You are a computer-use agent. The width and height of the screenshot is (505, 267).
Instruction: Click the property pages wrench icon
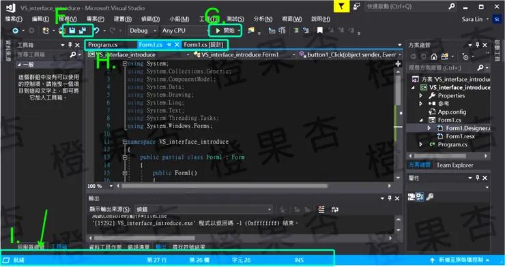pos(430,197)
